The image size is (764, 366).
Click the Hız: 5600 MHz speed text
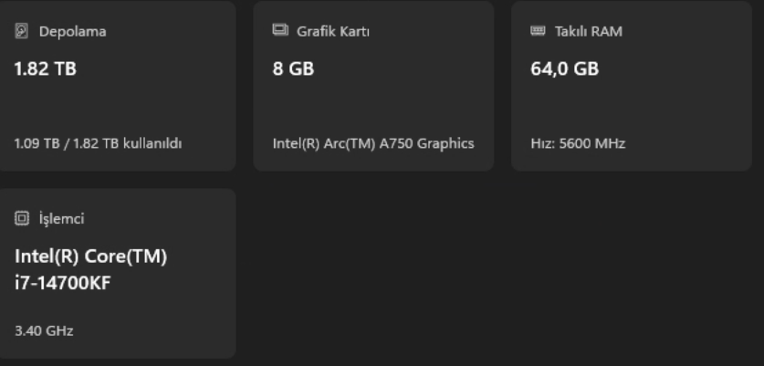578,144
